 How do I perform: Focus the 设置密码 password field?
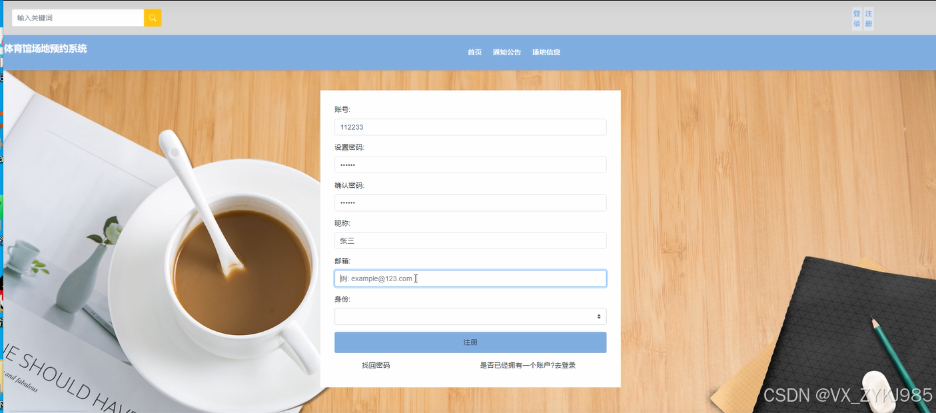pyautogui.click(x=470, y=165)
